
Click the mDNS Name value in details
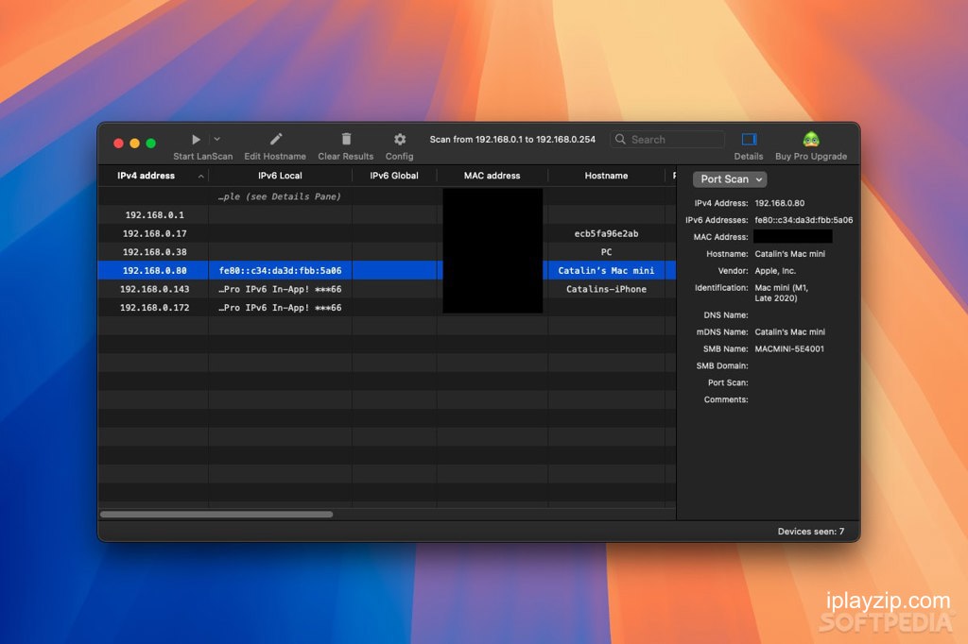click(789, 331)
